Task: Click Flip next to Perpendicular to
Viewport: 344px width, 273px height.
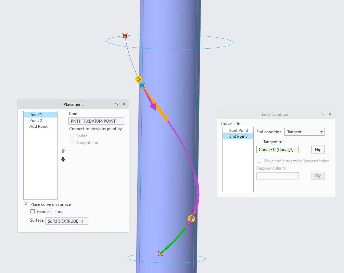Action: pyautogui.click(x=318, y=176)
